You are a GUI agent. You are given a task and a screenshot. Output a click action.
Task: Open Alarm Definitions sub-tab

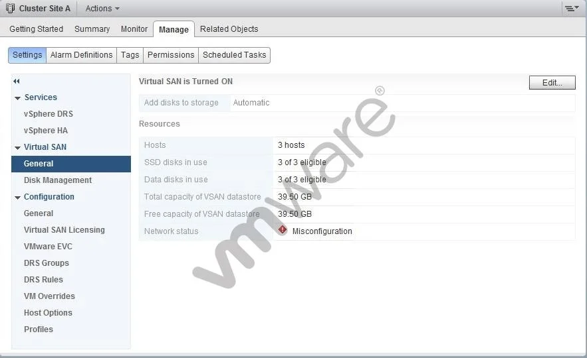point(81,55)
